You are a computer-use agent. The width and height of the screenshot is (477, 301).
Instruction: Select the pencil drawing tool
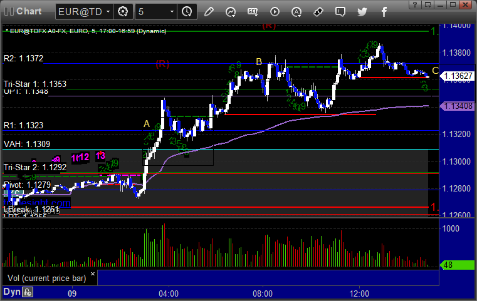pos(209,12)
